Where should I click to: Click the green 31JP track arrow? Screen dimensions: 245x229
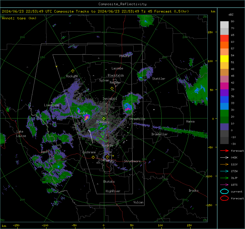point(224,178)
